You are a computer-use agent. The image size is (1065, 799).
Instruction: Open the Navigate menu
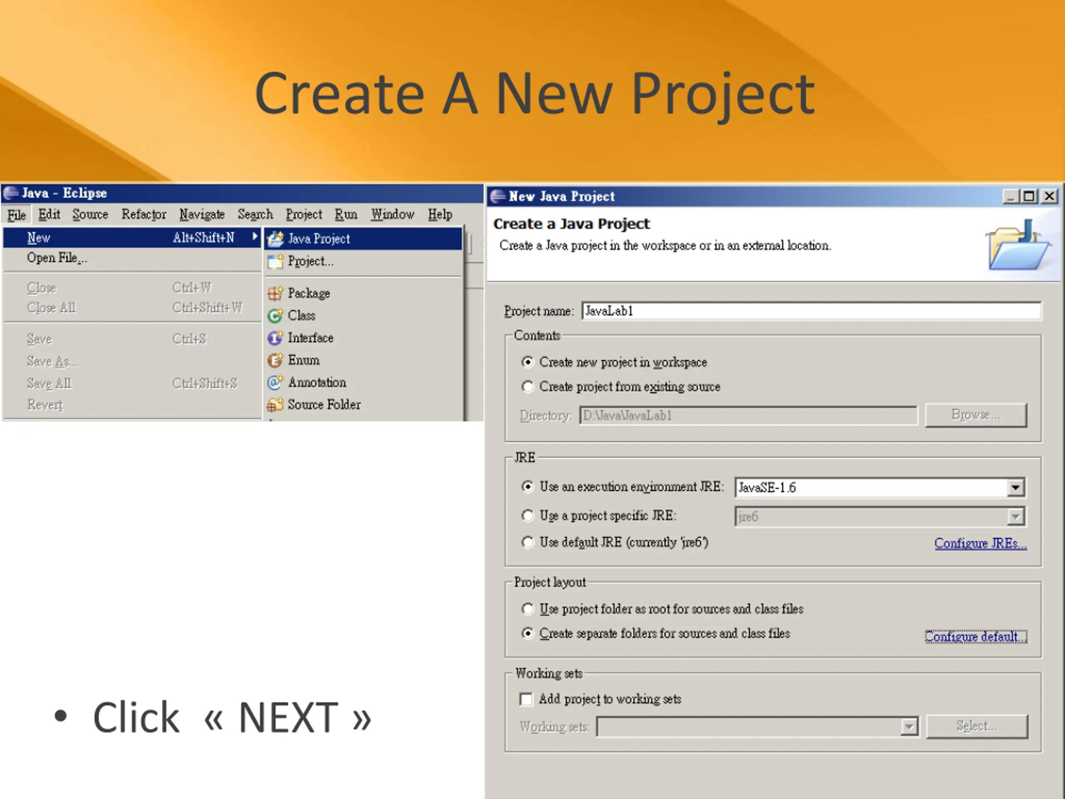tap(202, 214)
